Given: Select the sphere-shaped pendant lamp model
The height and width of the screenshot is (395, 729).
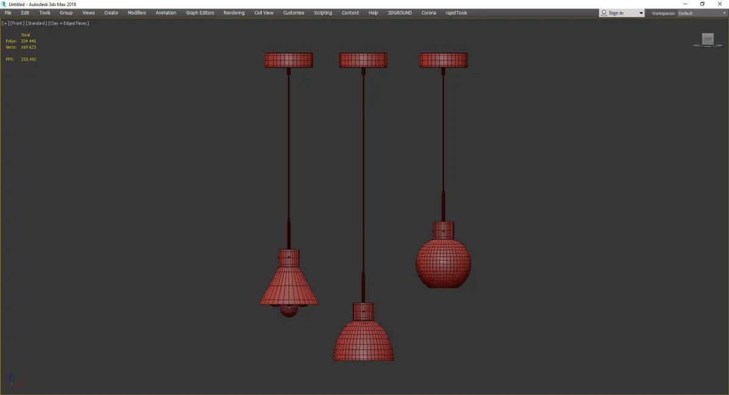Looking at the screenshot, I should click(x=443, y=263).
